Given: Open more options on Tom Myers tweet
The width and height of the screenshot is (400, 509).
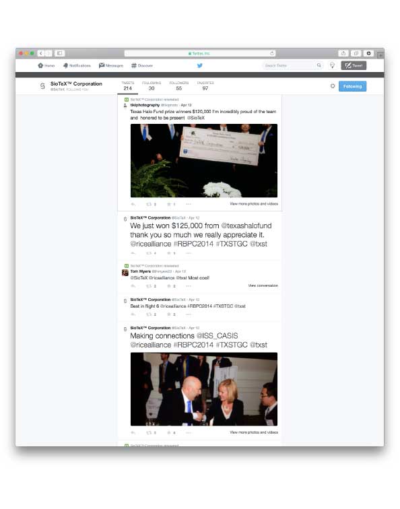Looking at the screenshot, I should pos(189,286).
